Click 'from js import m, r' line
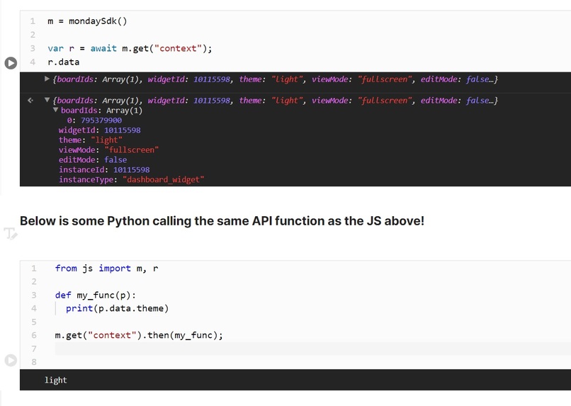The height and width of the screenshot is (406, 571). (107, 269)
